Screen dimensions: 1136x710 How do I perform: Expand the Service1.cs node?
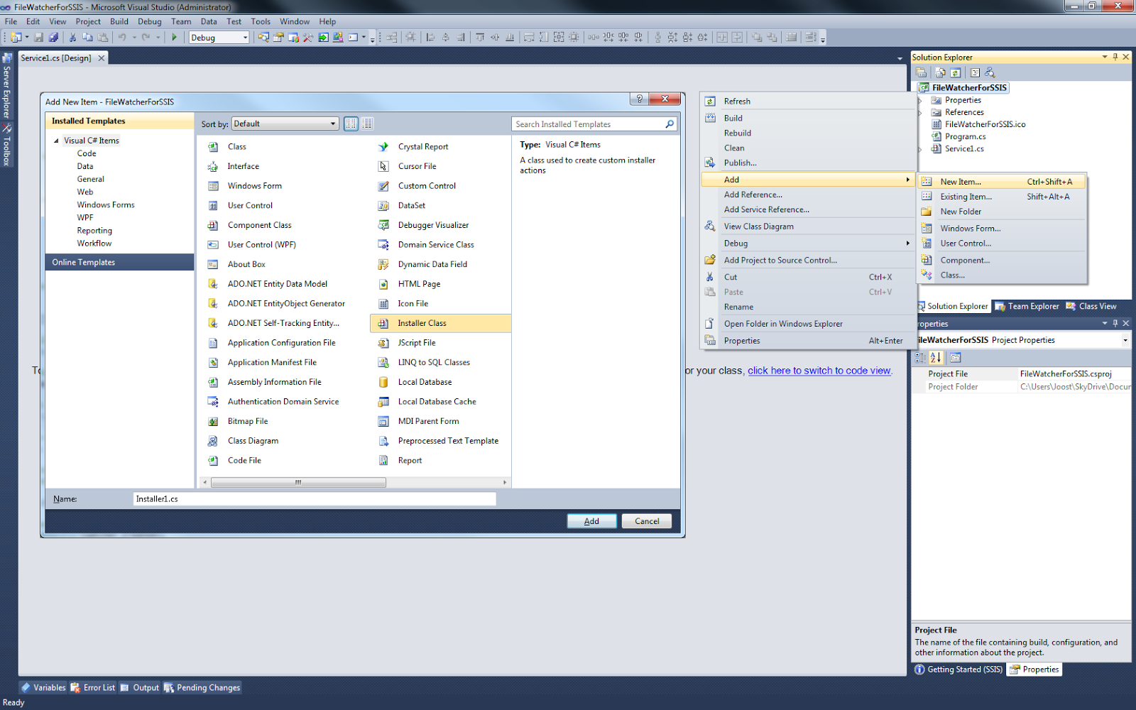[x=920, y=149]
